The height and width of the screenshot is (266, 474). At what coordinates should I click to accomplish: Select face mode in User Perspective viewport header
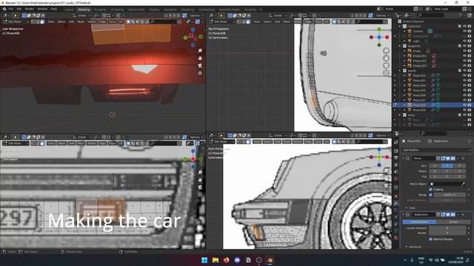point(42,21)
